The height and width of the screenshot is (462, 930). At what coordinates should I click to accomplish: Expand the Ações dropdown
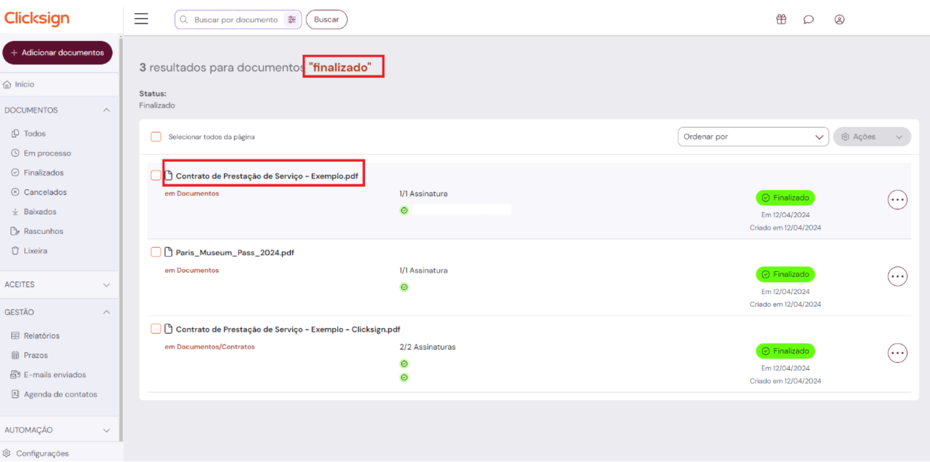tap(871, 137)
